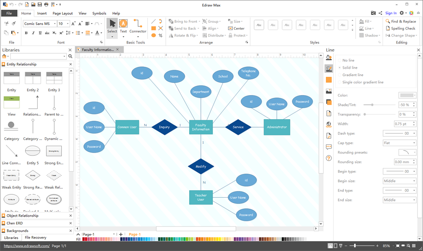Select the Connector tool
This screenshot has height=251, width=423.
(138, 26)
